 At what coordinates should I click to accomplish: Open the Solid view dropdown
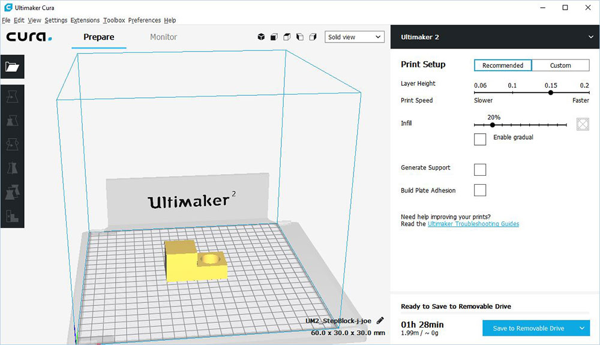354,37
